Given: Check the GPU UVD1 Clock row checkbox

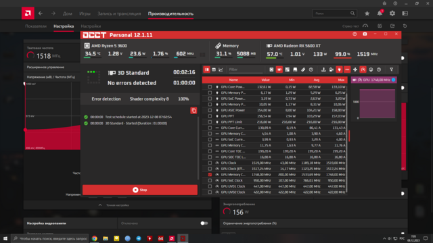Looking at the screenshot, I should (210, 186).
